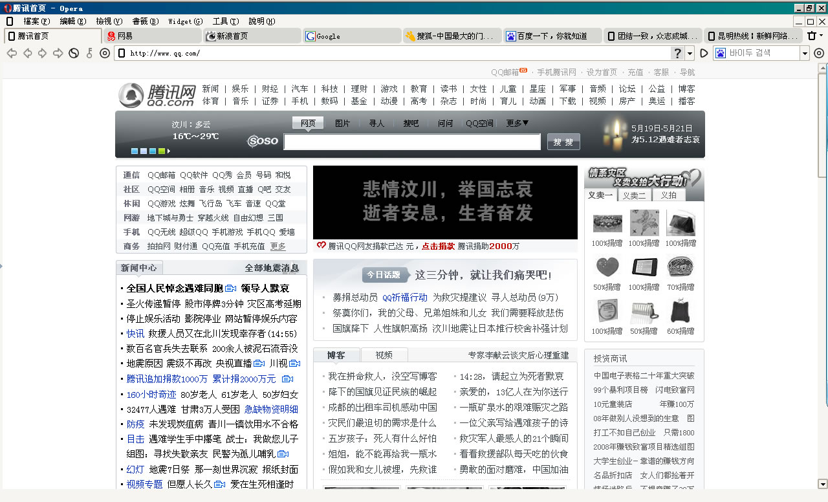Open the 设为首页 link
Image resolution: width=828 pixels, height=502 pixels.
pyautogui.click(x=602, y=72)
